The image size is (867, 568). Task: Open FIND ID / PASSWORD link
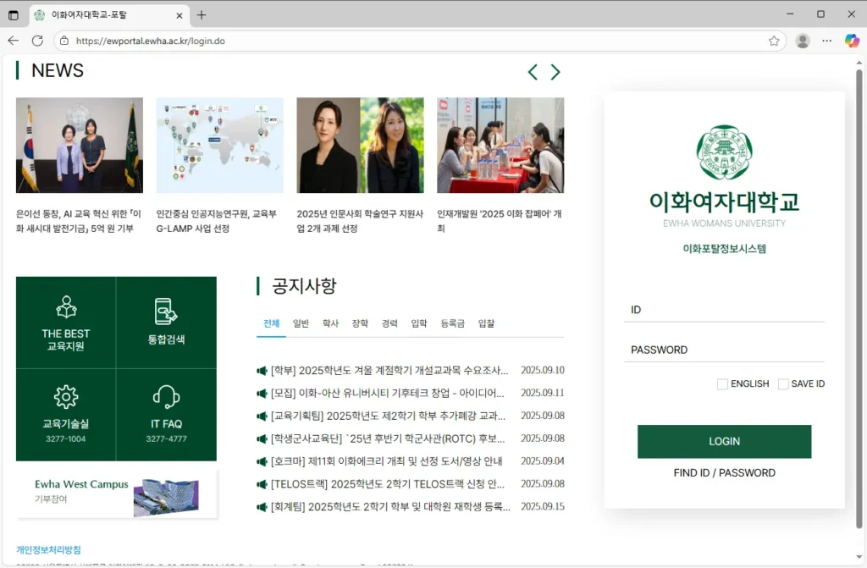(x=725, y=473)
